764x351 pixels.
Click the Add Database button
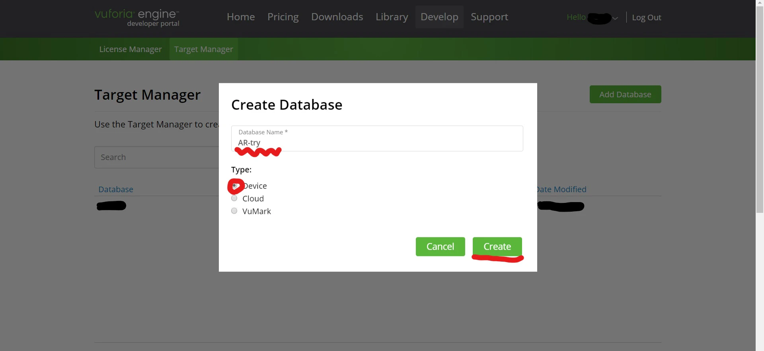pyautogui.click(x=625, y=94)
